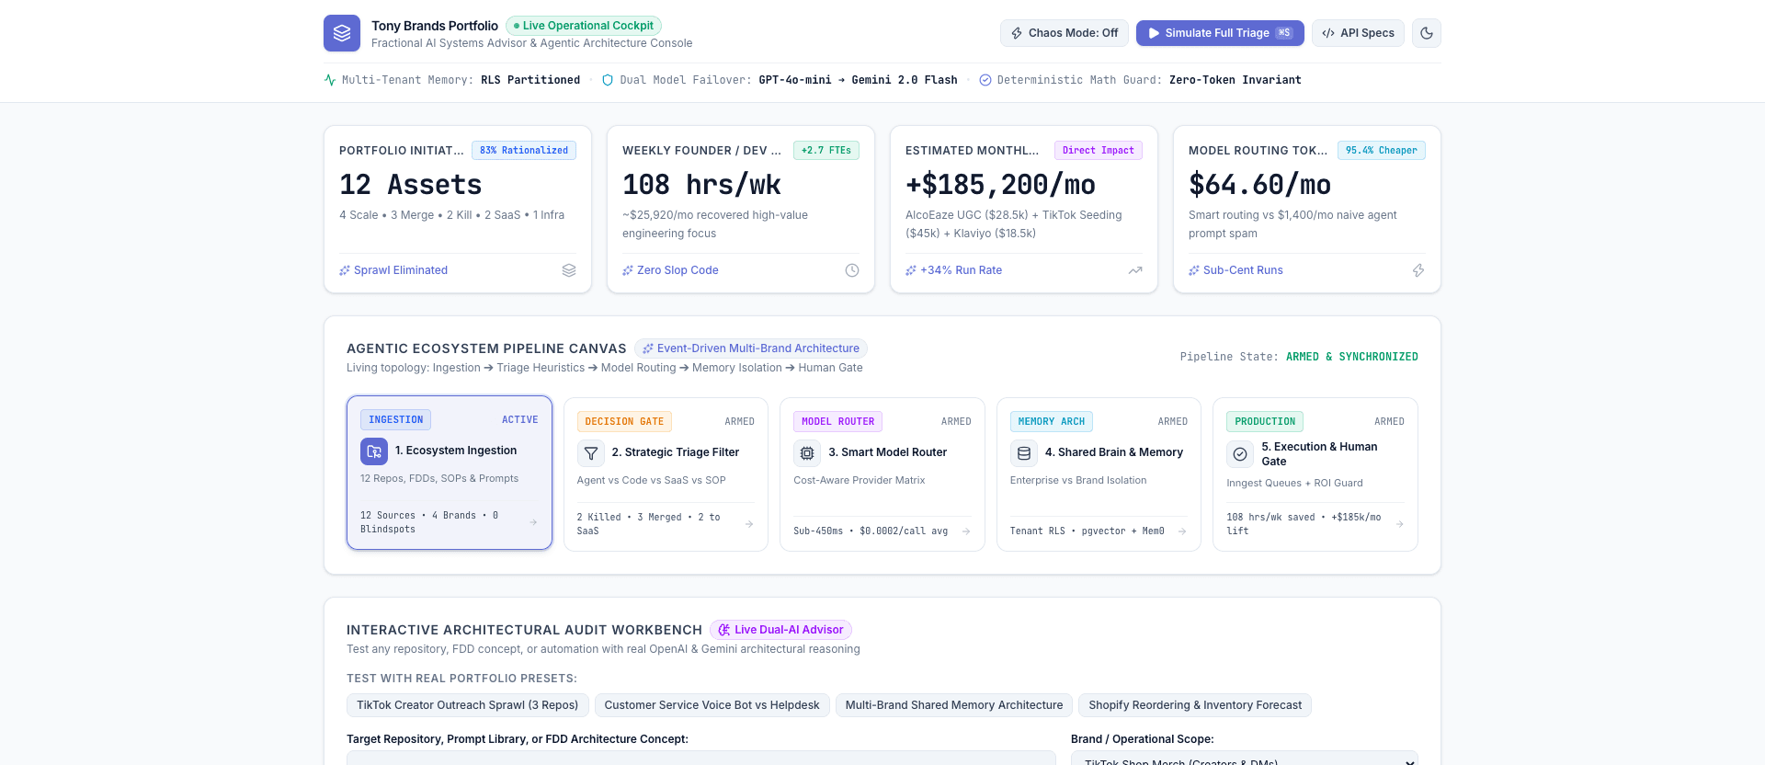Click the Ecosystem Ingestion folder icon
This screenshot has height=765, width=1765.
[374, 451]
